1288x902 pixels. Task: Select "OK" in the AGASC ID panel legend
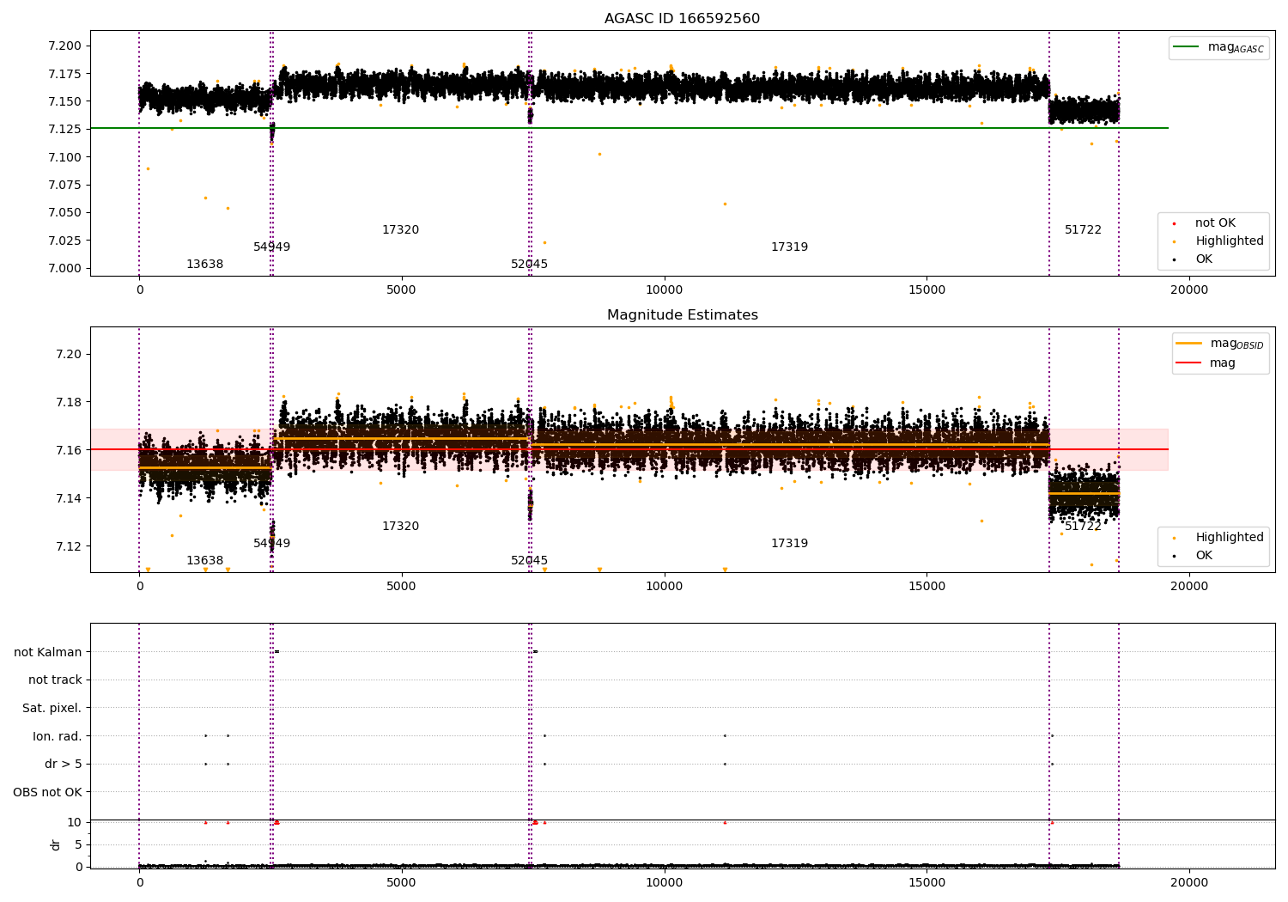tap(1204, 259)
